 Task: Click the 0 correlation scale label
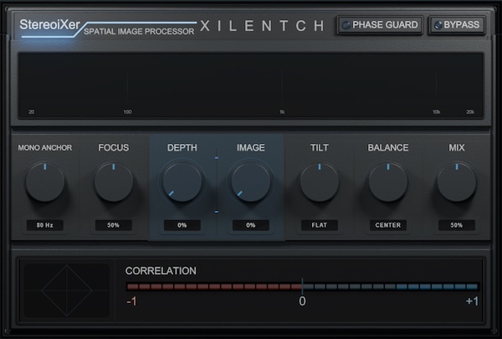click(x=302, y=301)
